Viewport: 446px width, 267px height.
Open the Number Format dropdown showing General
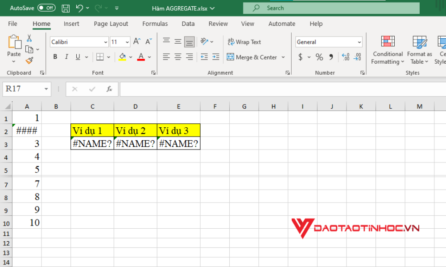[x=328, y=42]
